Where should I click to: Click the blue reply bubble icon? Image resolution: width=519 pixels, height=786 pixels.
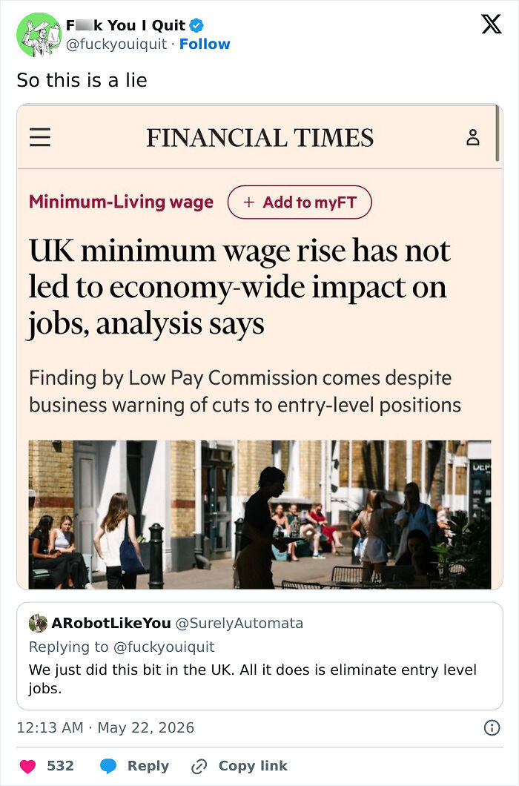[108, 766]
